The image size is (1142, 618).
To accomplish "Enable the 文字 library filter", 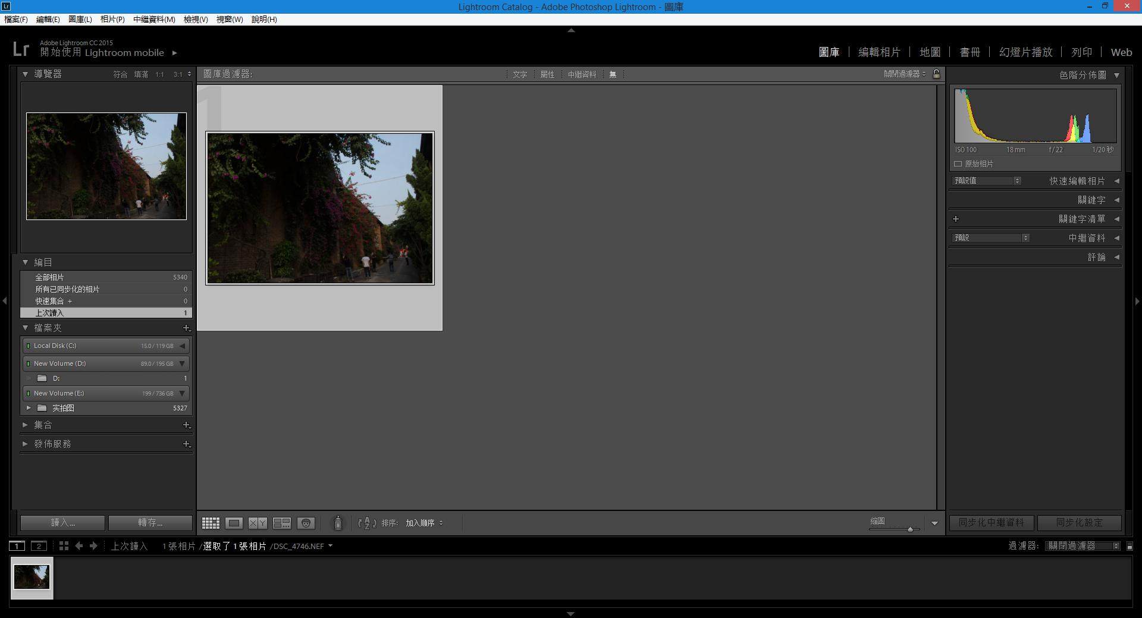I will [x=520, y=74].
